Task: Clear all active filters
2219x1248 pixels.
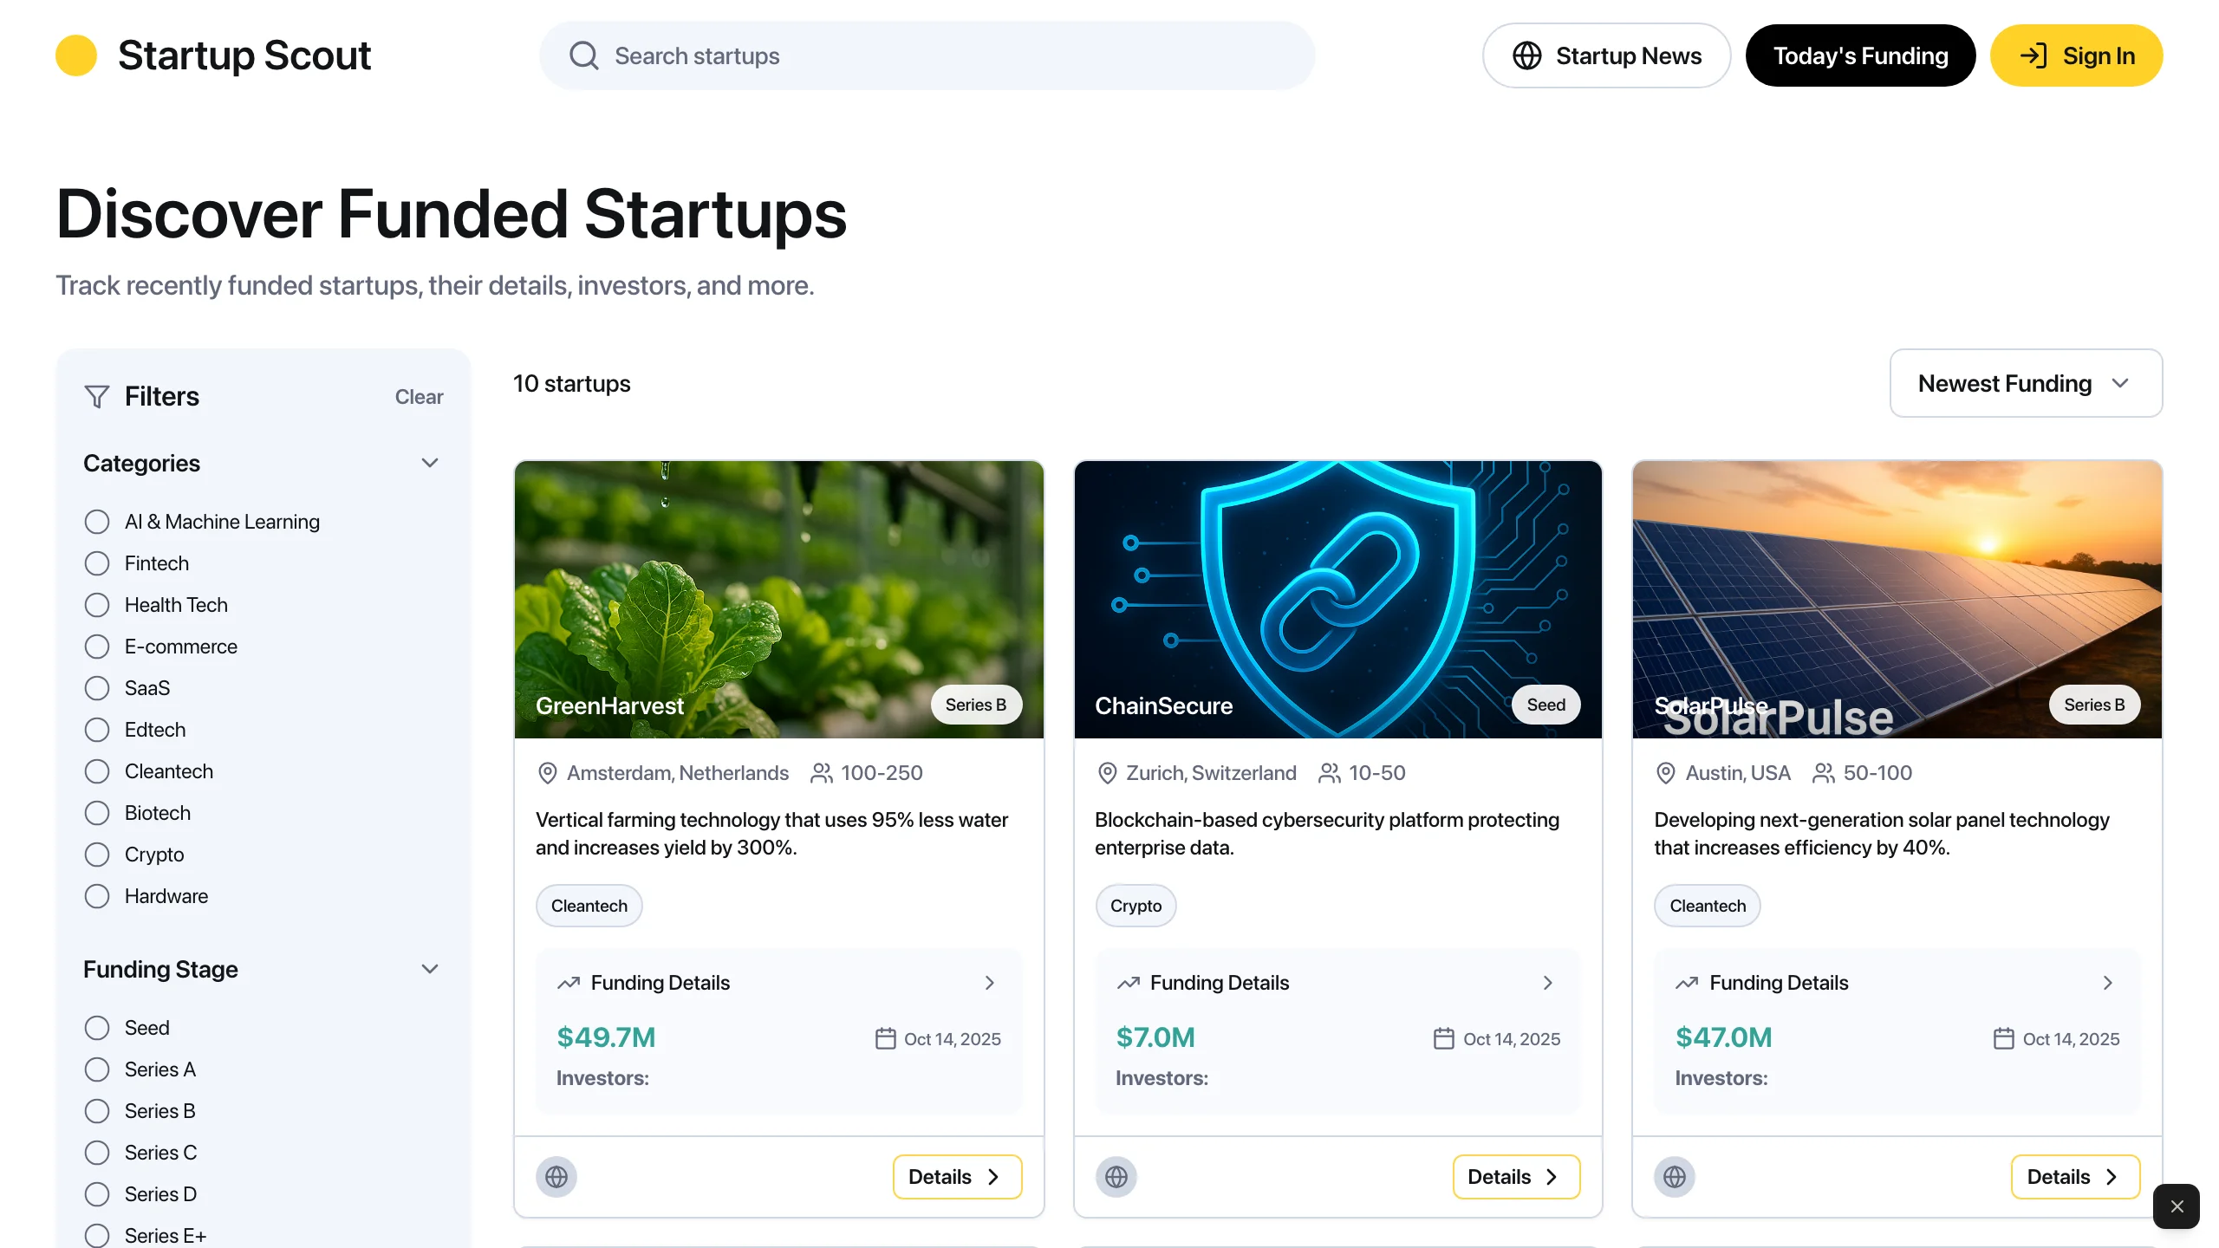Action: [419, 396]
